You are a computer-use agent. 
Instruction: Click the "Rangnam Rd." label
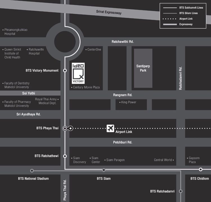click(123, 95)
